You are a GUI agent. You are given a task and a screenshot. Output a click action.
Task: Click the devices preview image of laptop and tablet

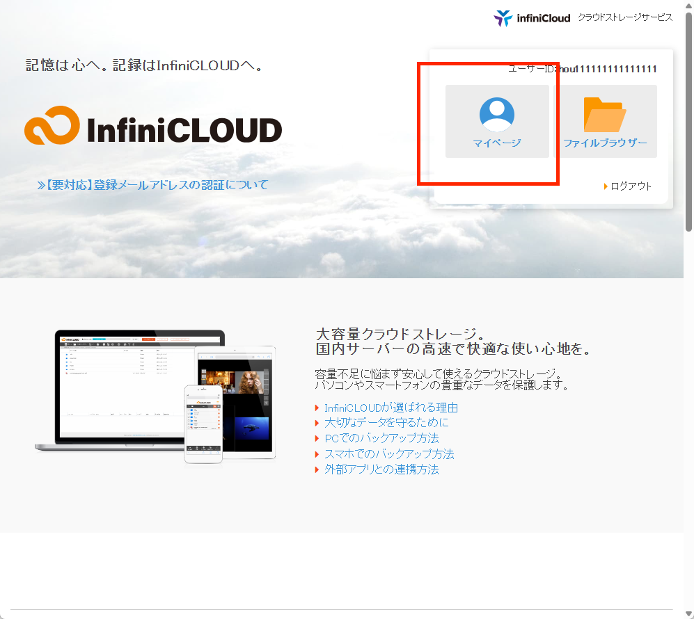[x=155, y=396]
